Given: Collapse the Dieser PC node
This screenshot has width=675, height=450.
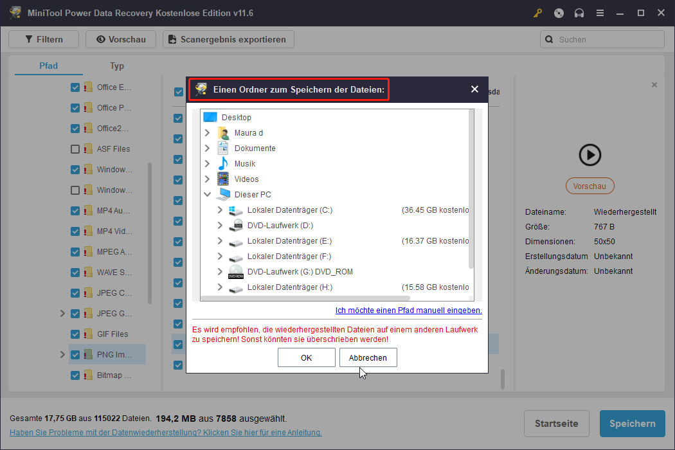Looking at the screenshot, I should click(x=208, y=195).
